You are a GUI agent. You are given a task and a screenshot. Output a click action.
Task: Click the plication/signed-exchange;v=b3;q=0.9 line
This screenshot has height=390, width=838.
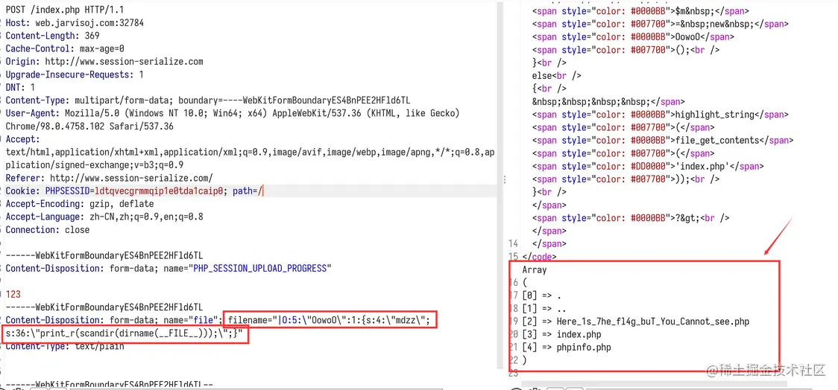coord(95,164)
